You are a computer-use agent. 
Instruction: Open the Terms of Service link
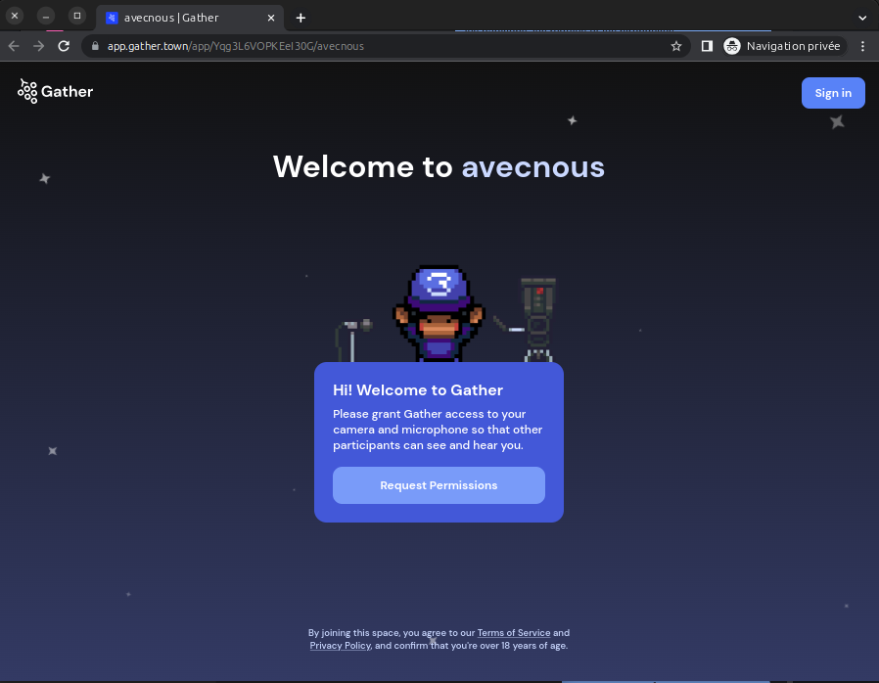tap(513, 633)
